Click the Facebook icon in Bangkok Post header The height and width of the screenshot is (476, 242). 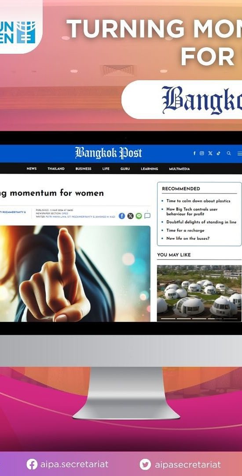pos(194,153)
